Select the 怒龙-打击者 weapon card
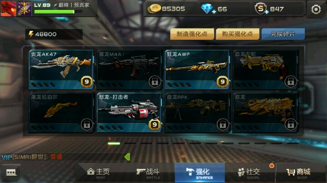327x183 pixels. pyautogui.click(x=129, y=112)
